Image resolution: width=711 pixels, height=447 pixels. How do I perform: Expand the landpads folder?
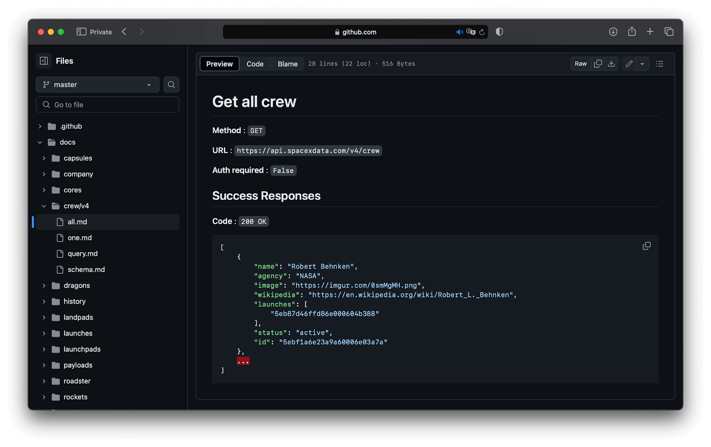tap(44, 318)
